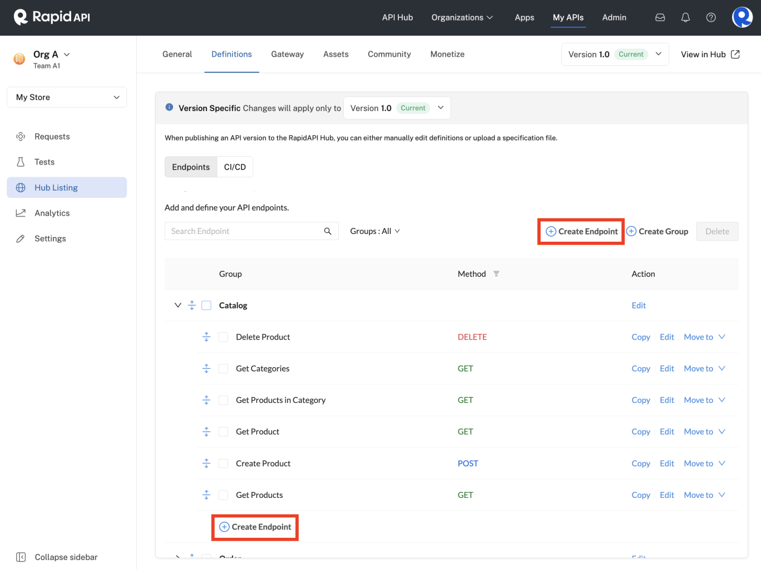Click the search magnifier in Search Endpoint
Image resolution: width=761 pixels, height=569 pixels.
328,231
